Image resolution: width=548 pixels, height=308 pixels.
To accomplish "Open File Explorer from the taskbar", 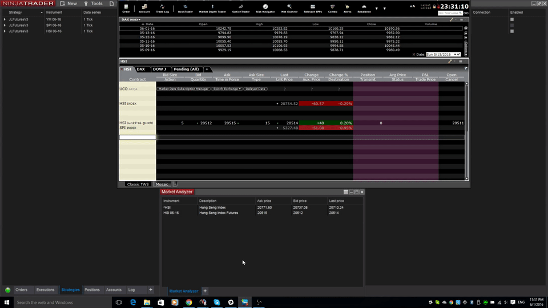I will (x=147, y=302).
